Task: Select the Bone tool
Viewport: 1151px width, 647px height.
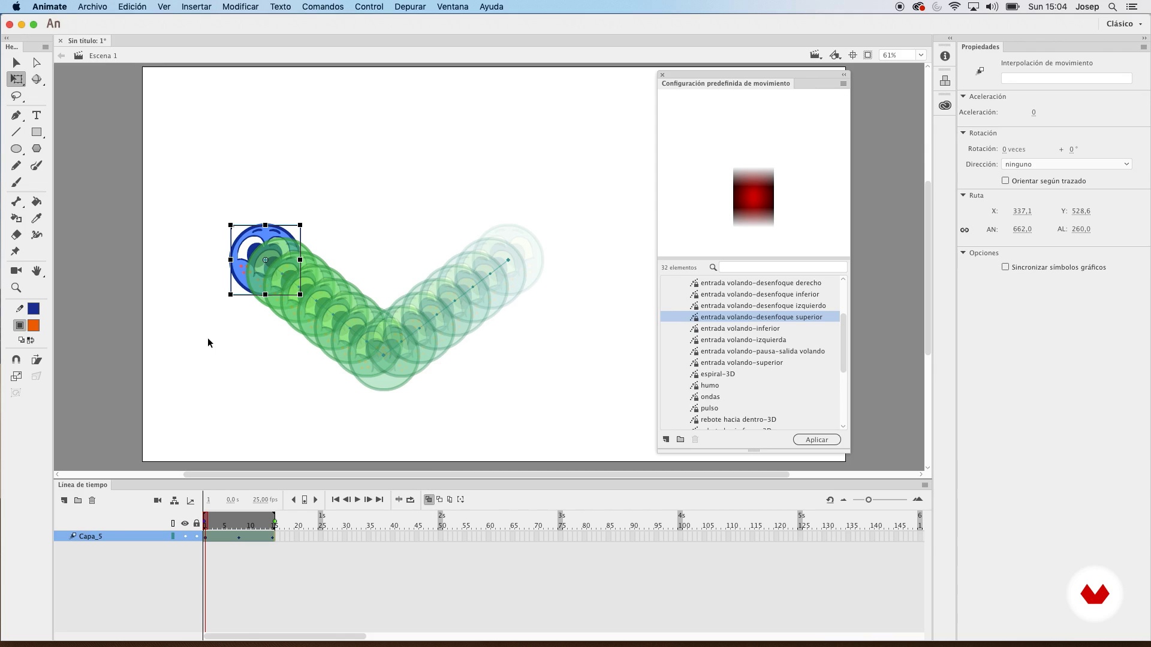Action: coord(16,201)
